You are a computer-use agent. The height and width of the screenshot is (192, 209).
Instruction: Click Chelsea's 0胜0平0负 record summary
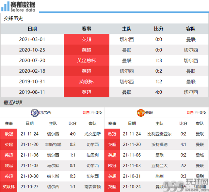(x=92, y=113)
